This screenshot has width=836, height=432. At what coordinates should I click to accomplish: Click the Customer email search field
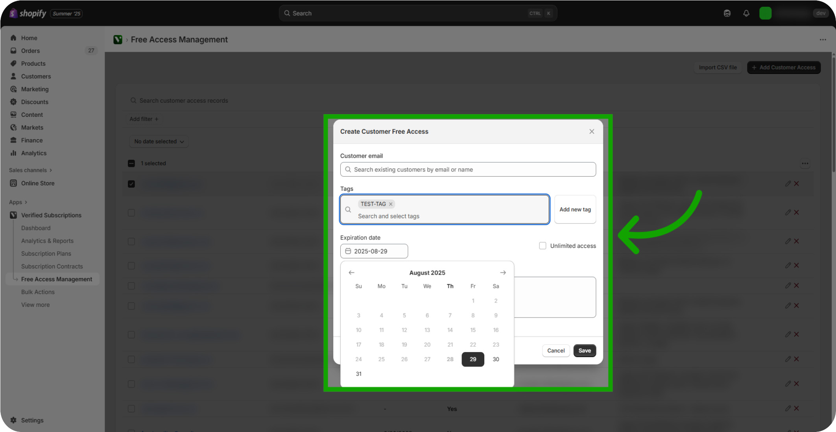(x=468, y=170)
